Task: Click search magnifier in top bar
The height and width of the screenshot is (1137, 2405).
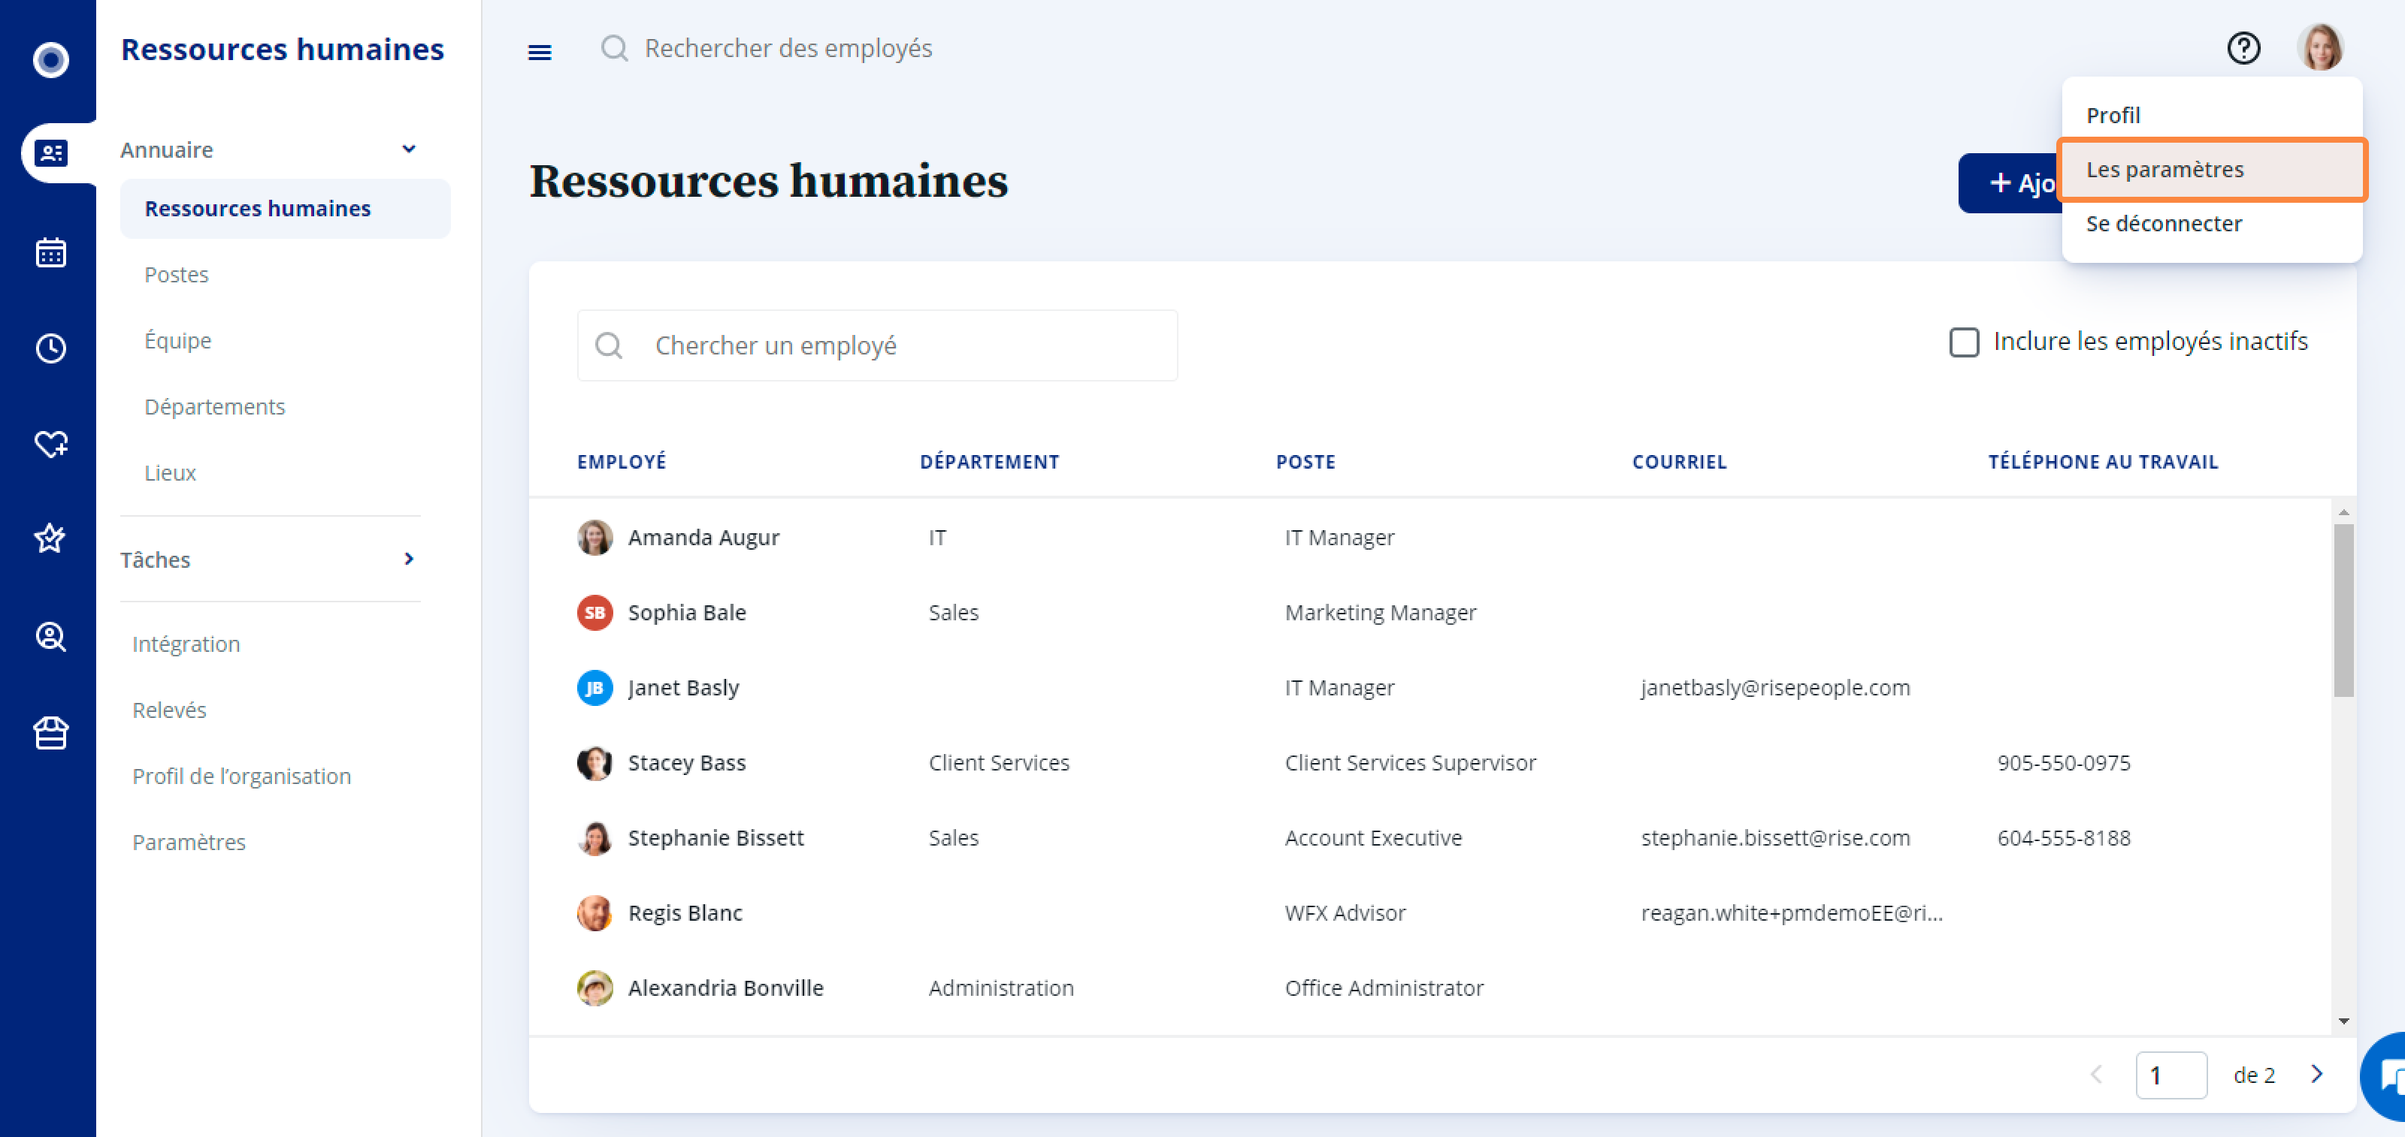Action: (x=613, y=47)
